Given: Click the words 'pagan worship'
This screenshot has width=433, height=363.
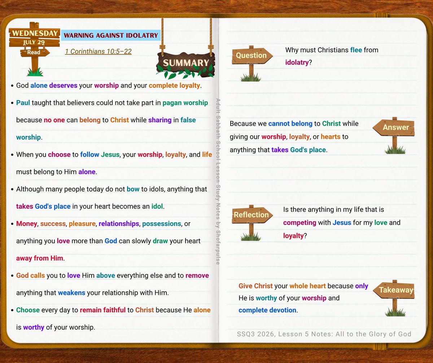Looking at the screenshot, I should [185, 103].
